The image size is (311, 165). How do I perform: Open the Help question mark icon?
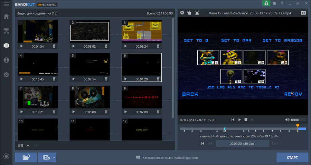click(282, 3)
